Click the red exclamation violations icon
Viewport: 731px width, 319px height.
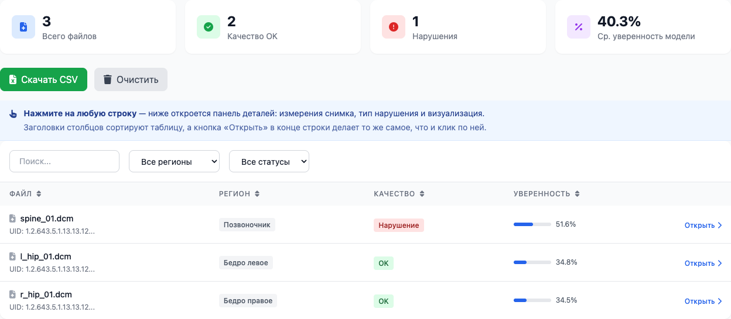(x=394, y=27)
